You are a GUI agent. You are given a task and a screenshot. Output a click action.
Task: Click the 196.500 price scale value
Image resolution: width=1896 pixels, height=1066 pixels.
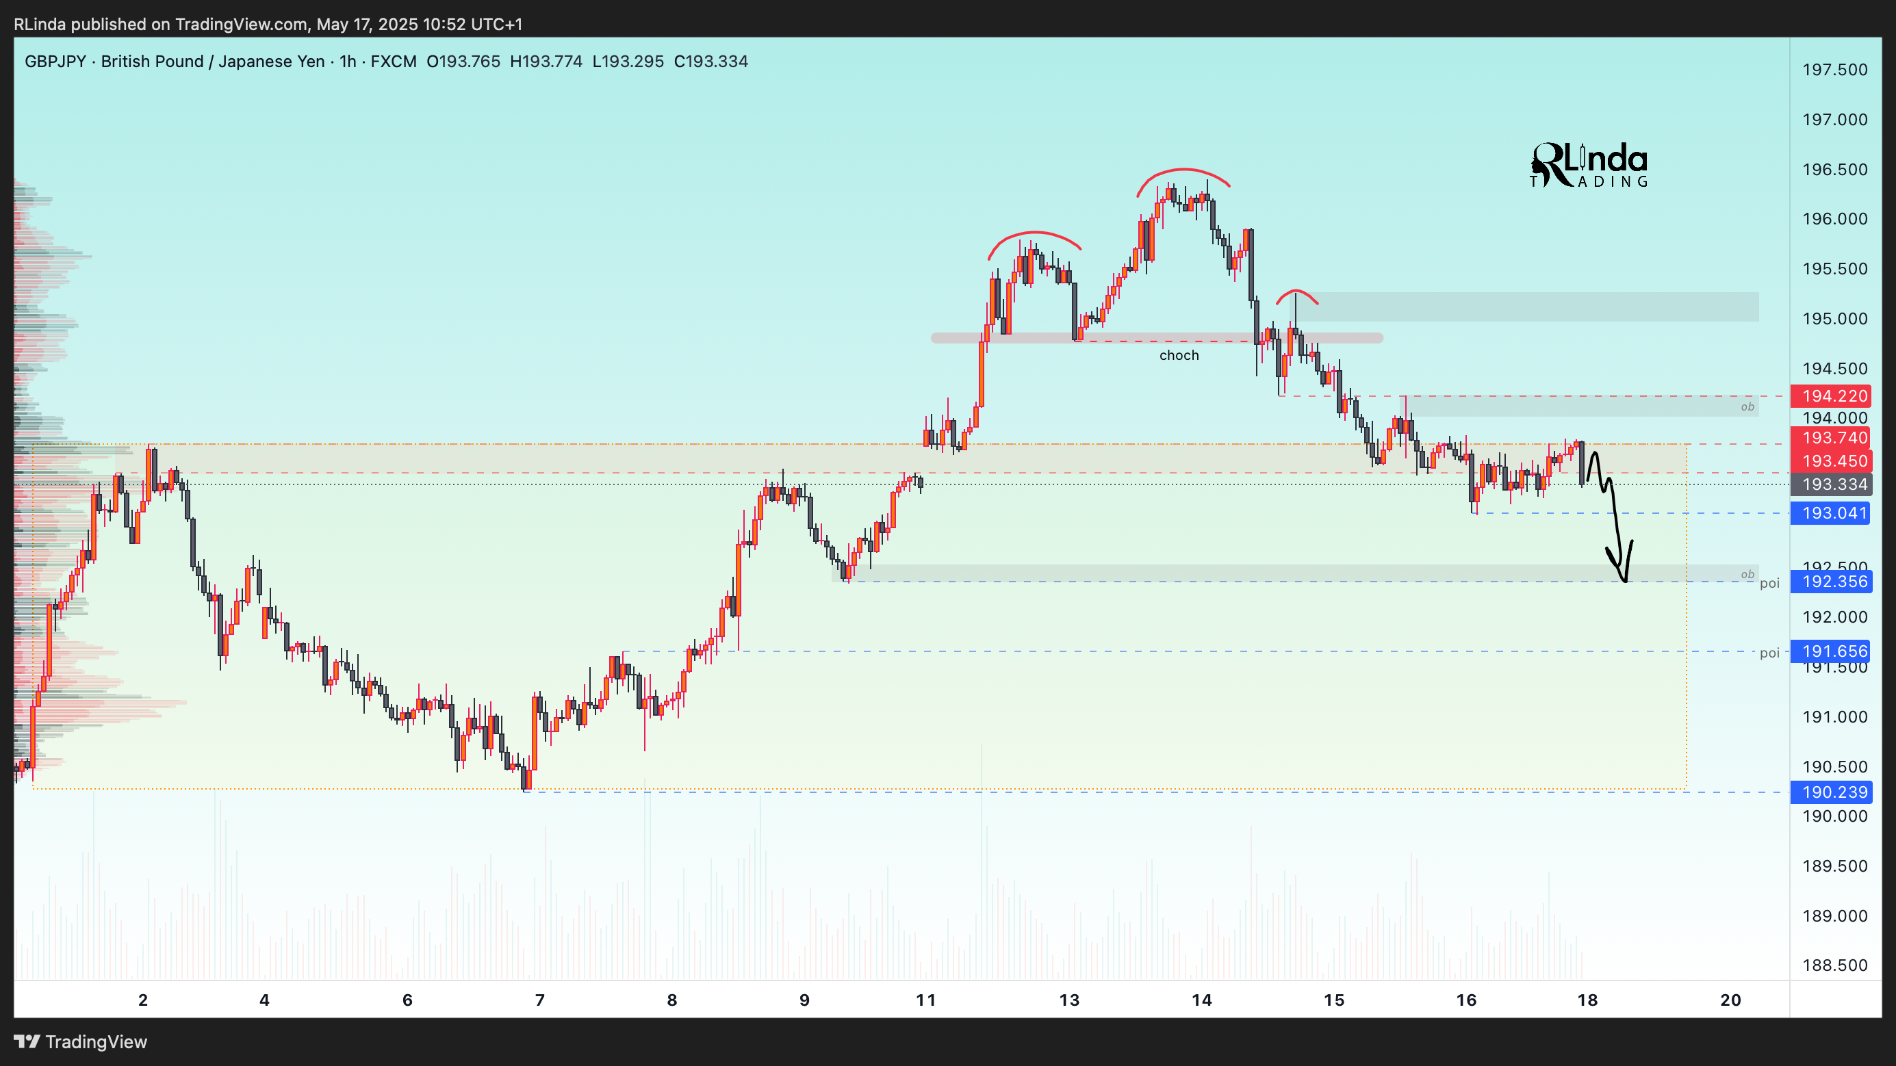[1835, 169]
